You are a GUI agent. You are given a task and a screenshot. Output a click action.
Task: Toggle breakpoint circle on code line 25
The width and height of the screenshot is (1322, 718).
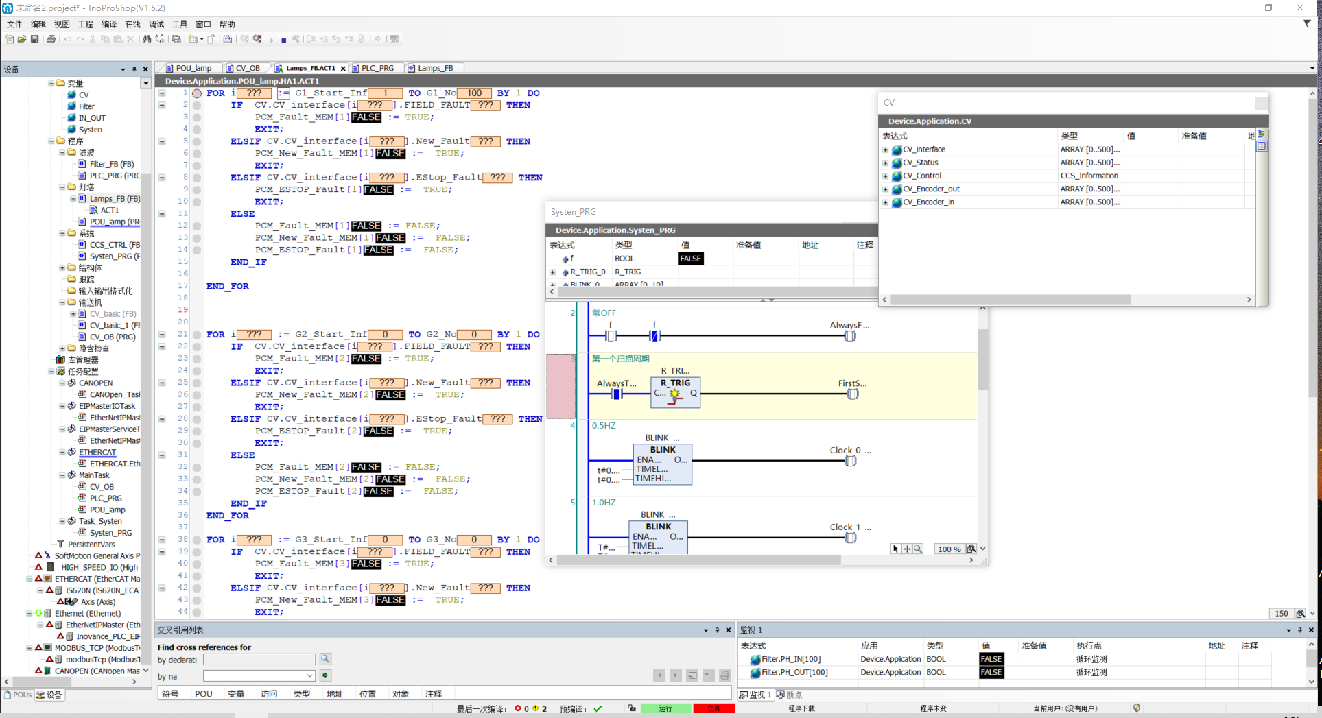coord(197,383)
